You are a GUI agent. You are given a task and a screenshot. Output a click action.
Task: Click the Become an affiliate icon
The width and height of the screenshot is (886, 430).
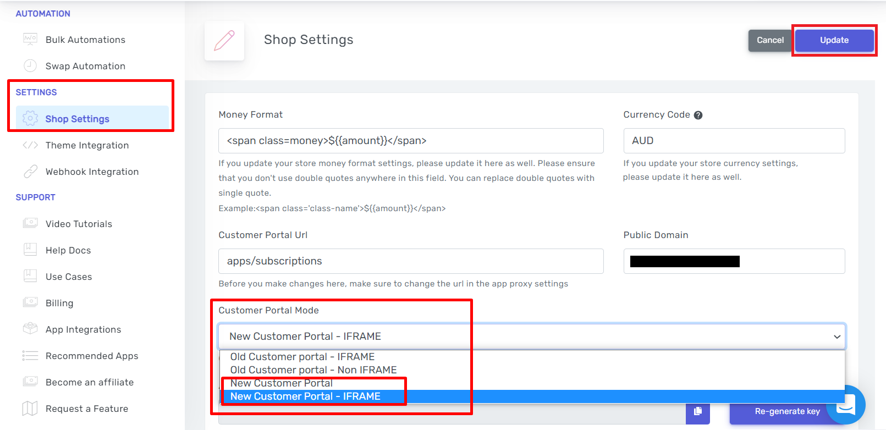coord(30,382)
